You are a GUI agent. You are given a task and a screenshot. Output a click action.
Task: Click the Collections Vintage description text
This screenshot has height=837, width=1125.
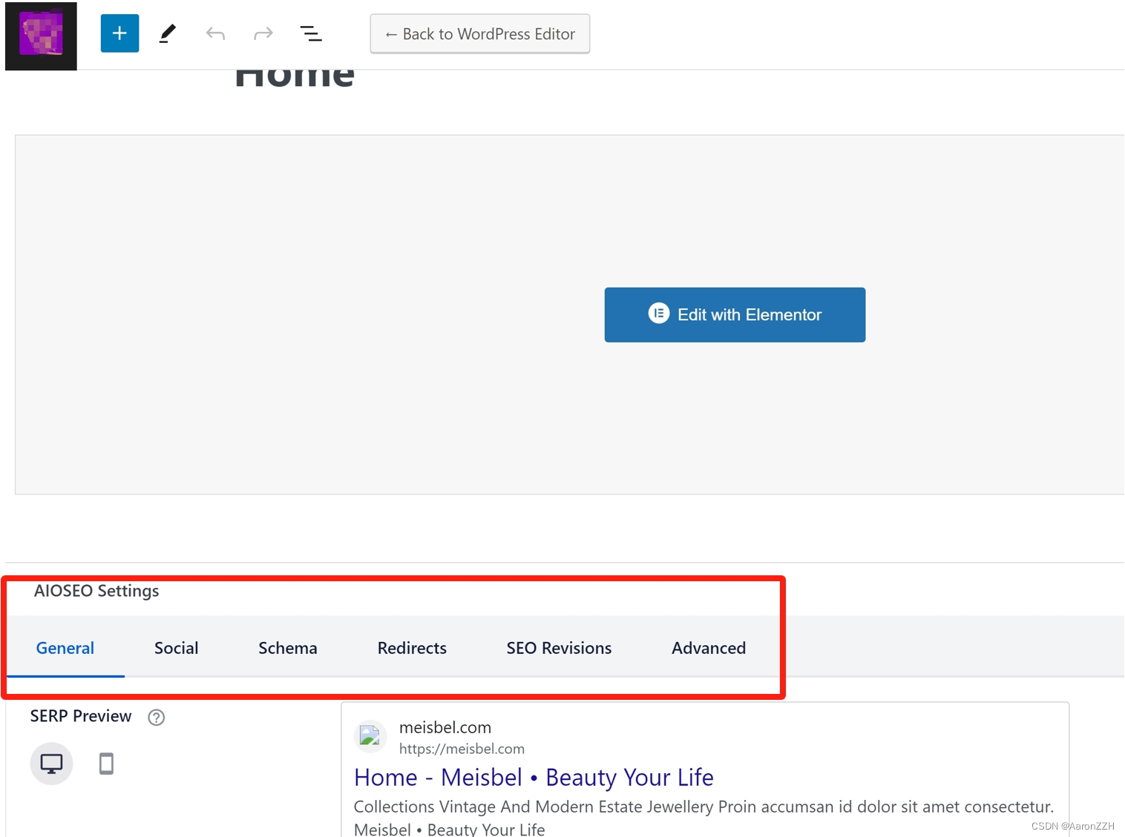[703, 818]
